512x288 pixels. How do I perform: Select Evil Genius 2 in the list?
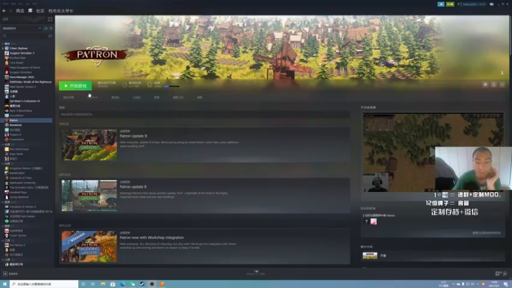pos(17,245)
